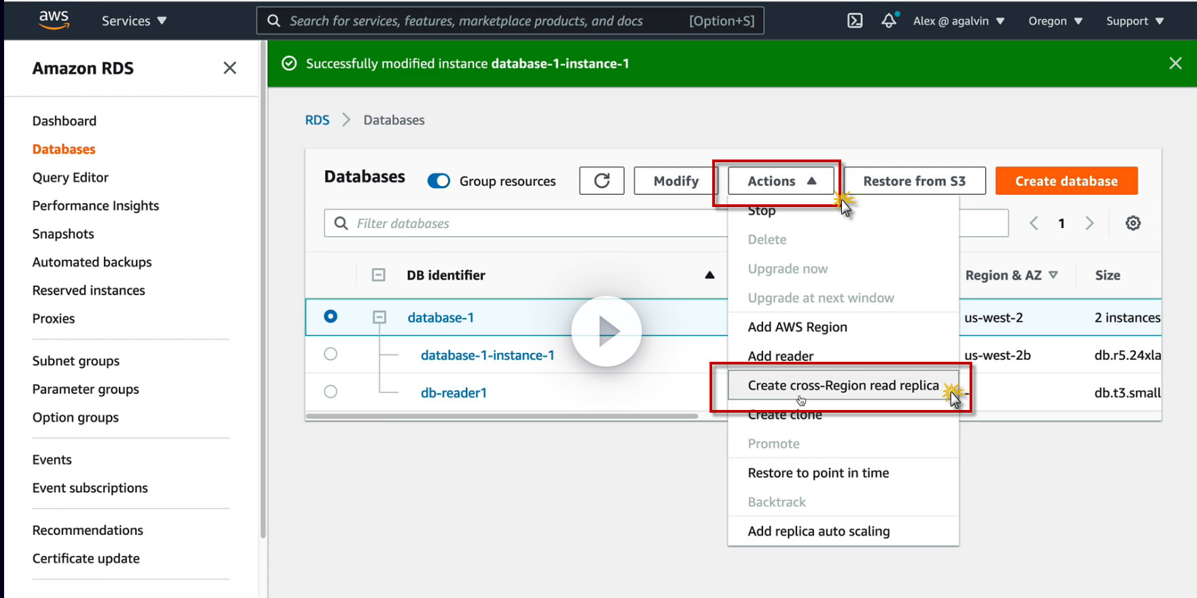
Task: Open Proxies in sidebar
Action: tap(54, 318)
